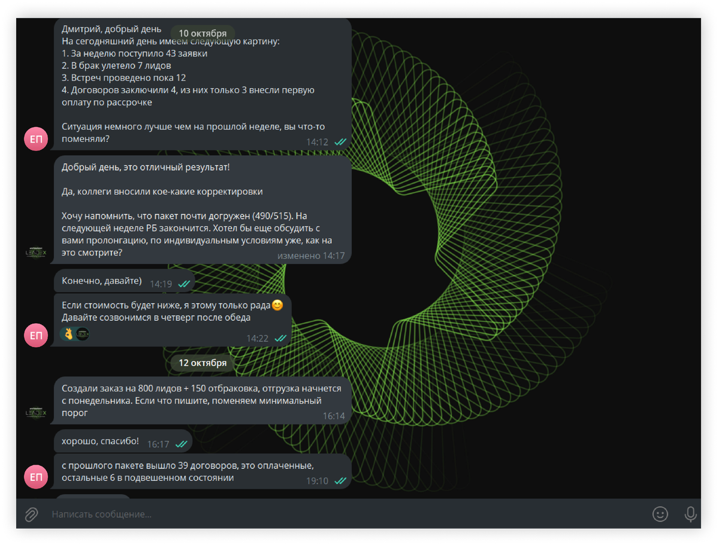This screenshot has height=545, width=719.
Task: Click the EP avatar beside the 14:22 message
Action: (x=36, y=336)
